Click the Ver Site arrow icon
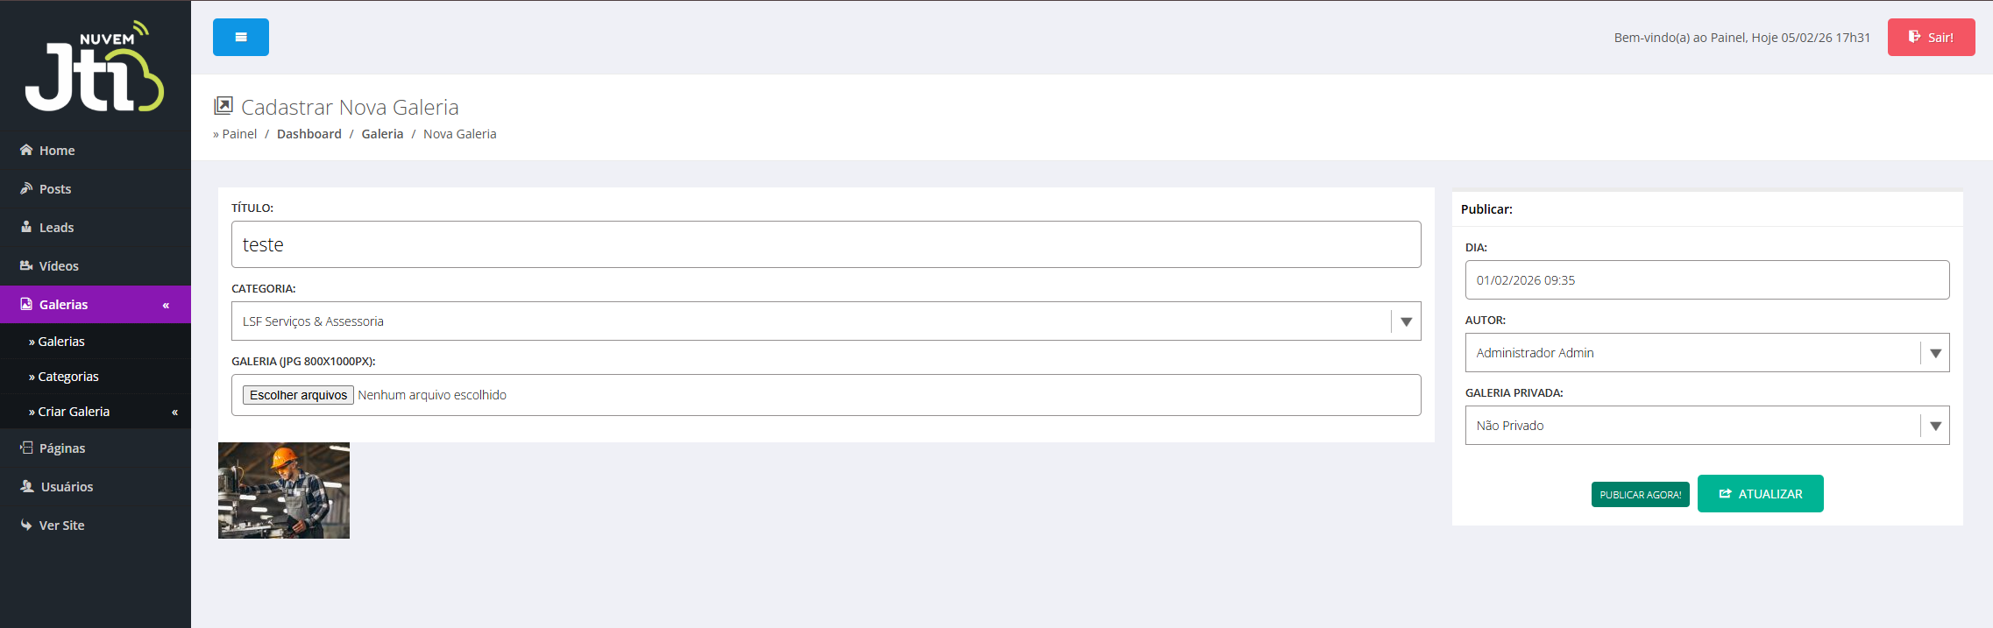Image resolution: width=1993 pixels, height=628 pixels. pyautogui.click(x=26, y=525)
